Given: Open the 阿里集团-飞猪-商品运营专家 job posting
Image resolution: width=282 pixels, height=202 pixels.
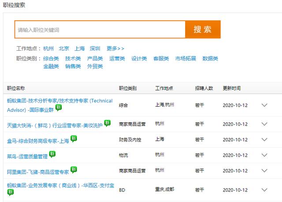Looking at the screenshot, I should pyautogui.click(x=38, y=172).
